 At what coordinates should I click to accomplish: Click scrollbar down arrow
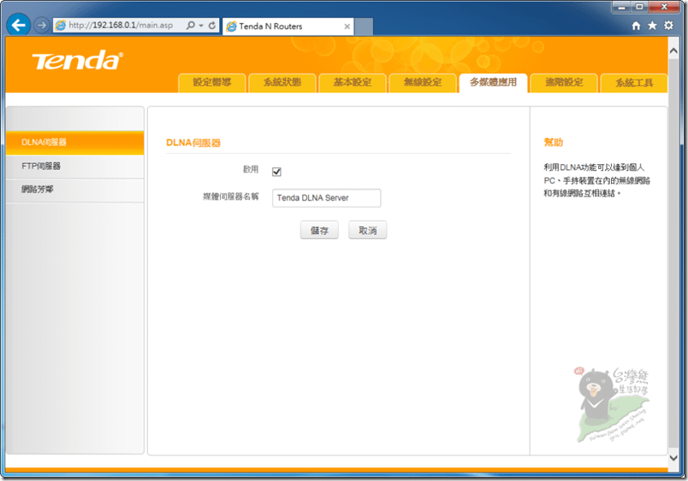(673, 458)
